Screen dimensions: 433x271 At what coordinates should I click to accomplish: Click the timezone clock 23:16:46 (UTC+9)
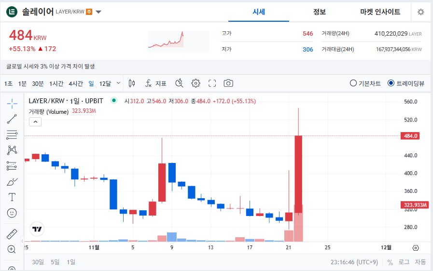coord(354,262)
